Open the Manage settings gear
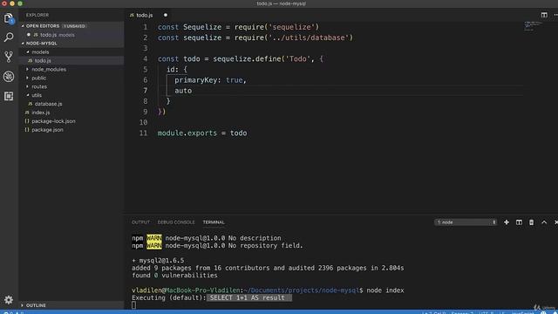Screen dimensions: 558x314 click(x=9, y=300)
